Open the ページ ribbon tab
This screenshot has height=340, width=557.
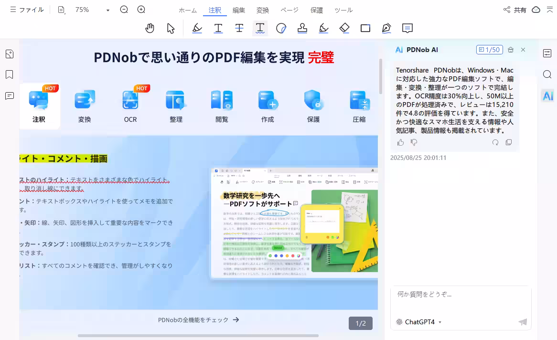point(289,10)
